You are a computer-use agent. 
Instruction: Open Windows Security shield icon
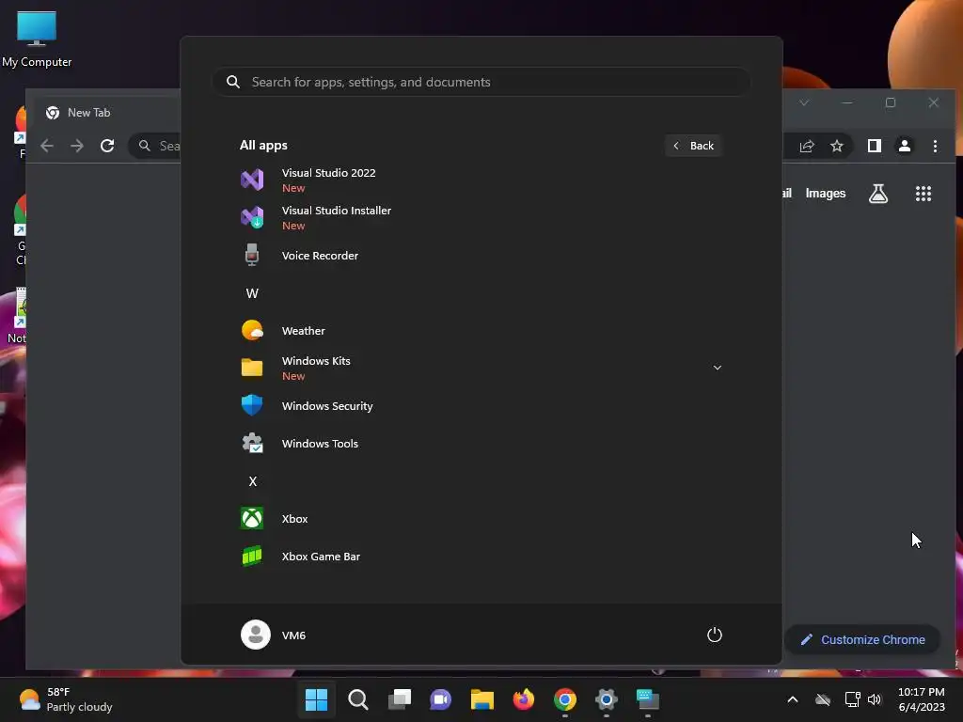coord(252,405)
